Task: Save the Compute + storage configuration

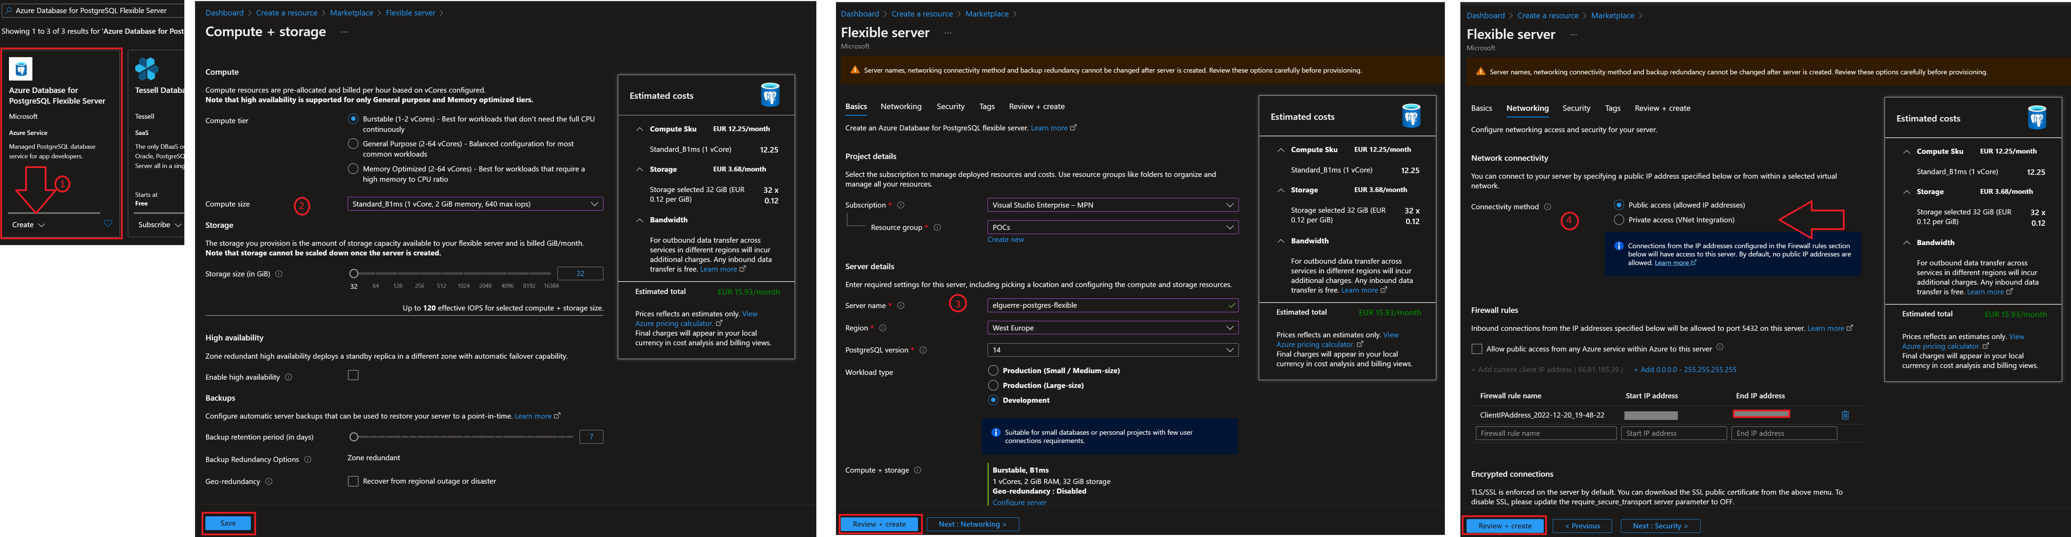Action: pyautogui.click(x=228, y=523)
